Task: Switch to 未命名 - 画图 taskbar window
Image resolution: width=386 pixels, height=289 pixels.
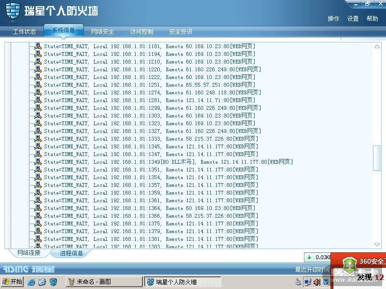Action: 104,282
